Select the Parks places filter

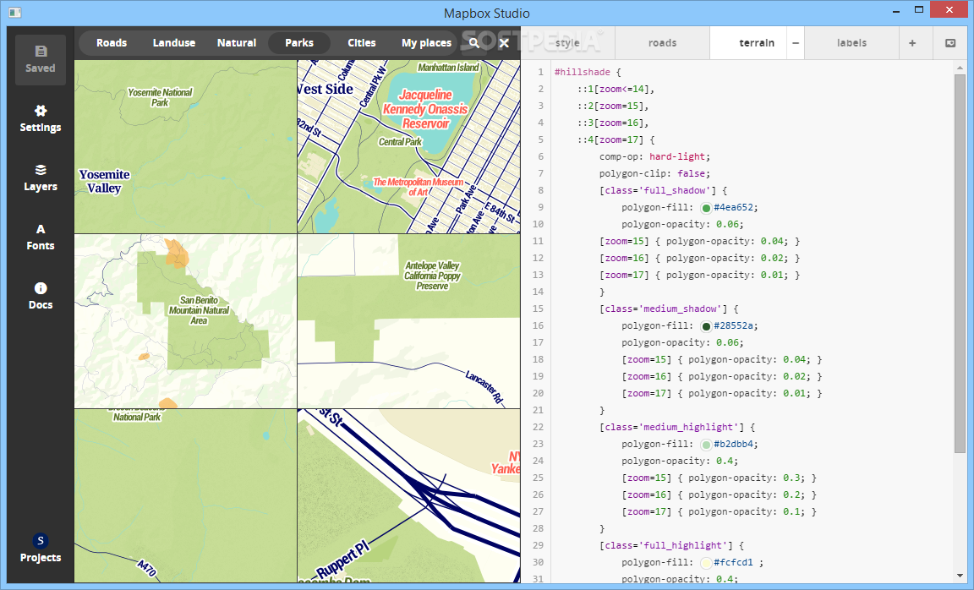tap(299, 43)
